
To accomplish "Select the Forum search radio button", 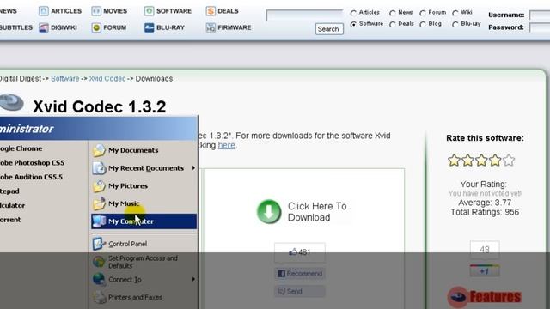I will click(x=423, y=13).
